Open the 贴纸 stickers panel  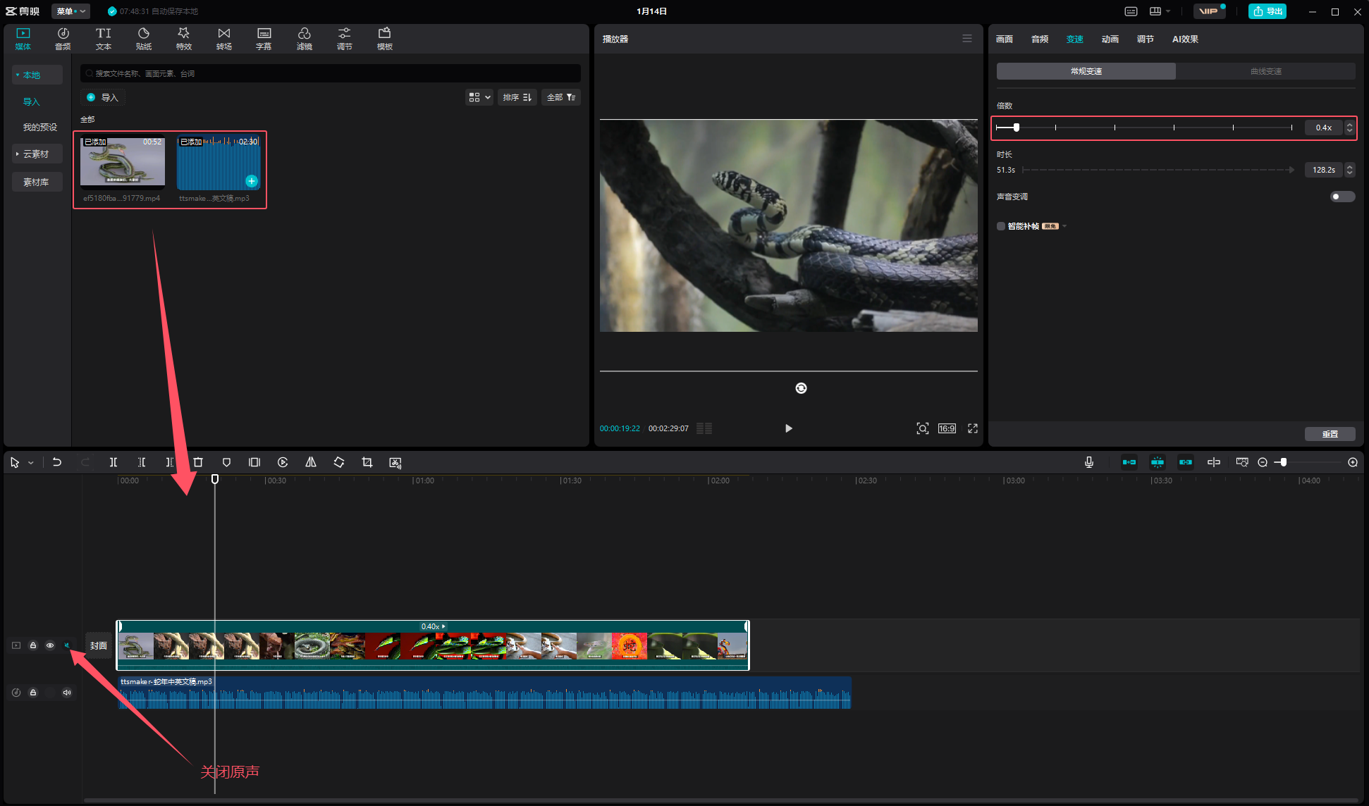click(144, 39)
